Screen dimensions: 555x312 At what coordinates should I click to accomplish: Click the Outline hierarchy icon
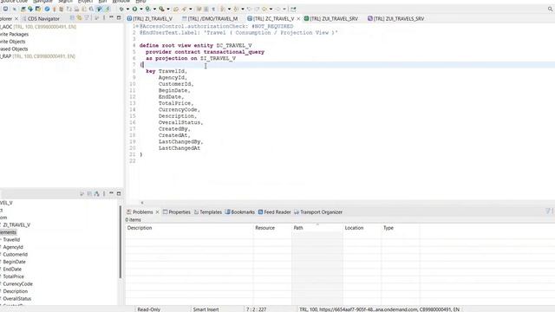point(96,194)
